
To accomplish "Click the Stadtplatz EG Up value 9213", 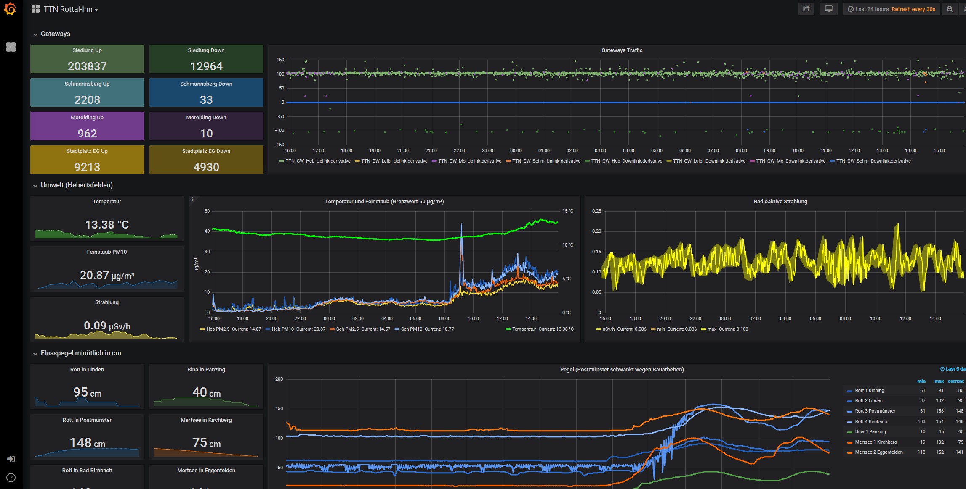I will tap(87, 167).
